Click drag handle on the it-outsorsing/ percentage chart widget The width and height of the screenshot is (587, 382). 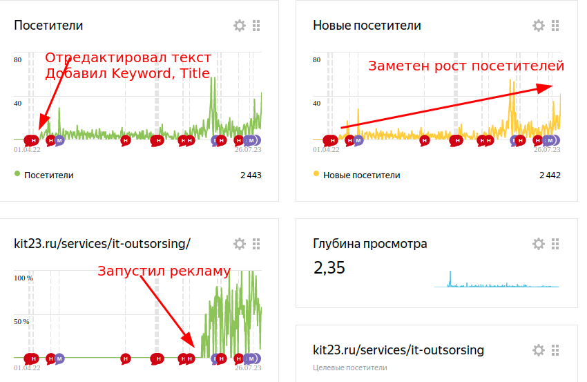click(256, 244)
